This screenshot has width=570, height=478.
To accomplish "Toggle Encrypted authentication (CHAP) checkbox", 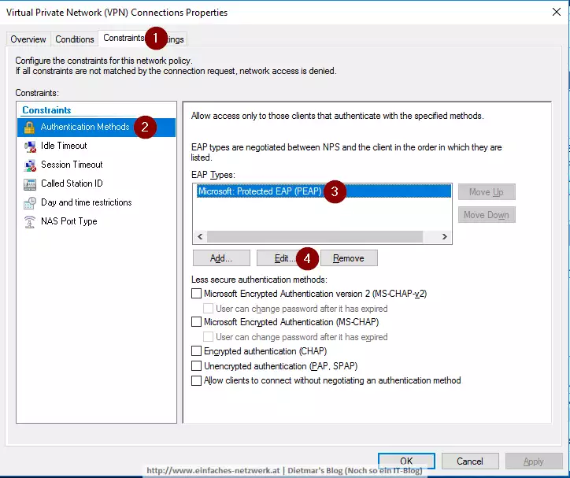I will [197, 351].
